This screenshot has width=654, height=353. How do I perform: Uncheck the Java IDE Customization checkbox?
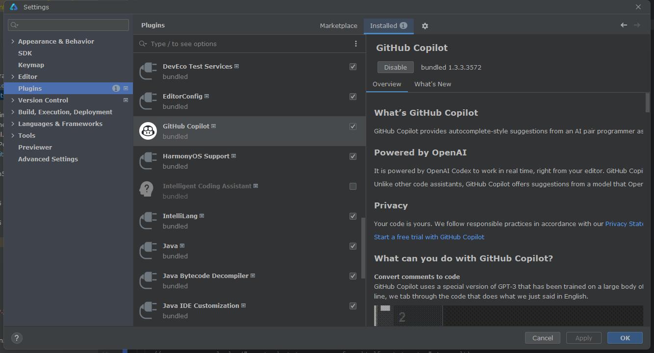(x=353, y=306)
